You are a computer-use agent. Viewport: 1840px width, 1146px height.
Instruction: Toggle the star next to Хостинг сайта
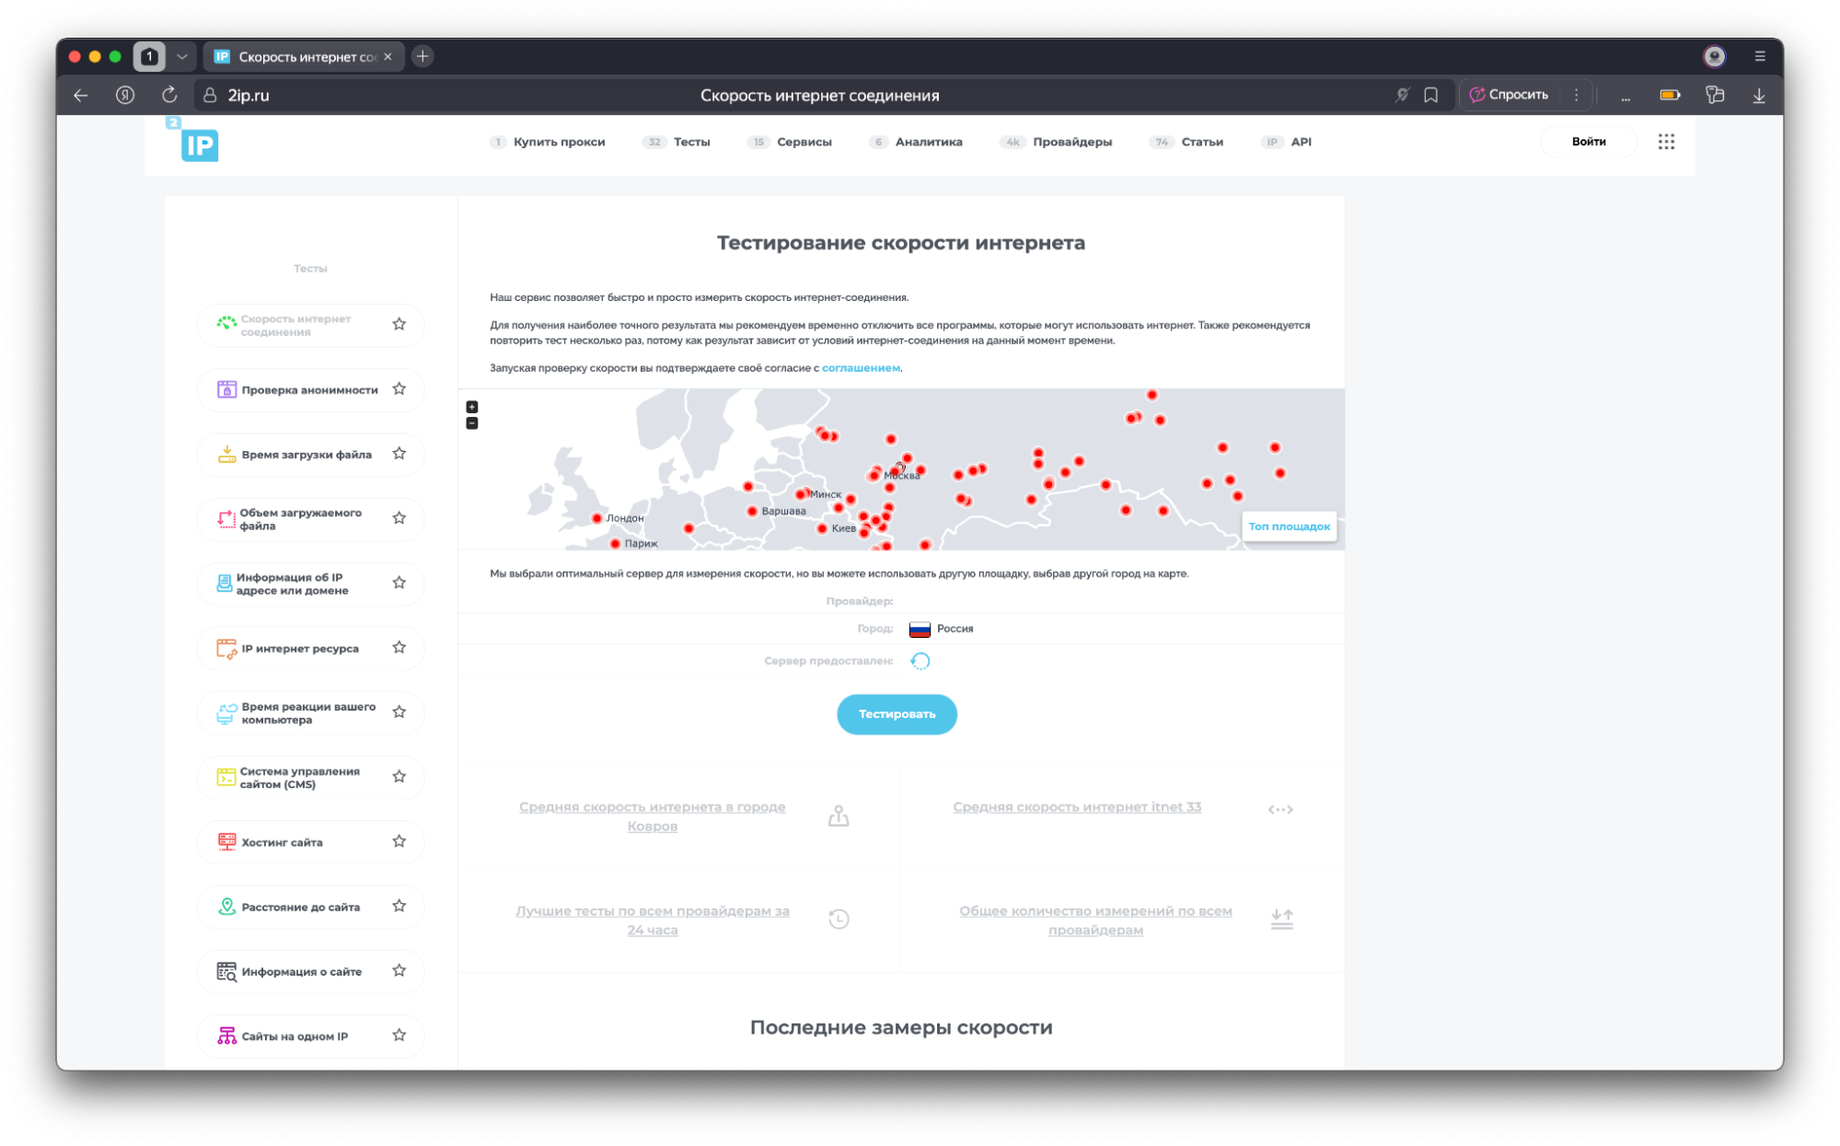399,841
